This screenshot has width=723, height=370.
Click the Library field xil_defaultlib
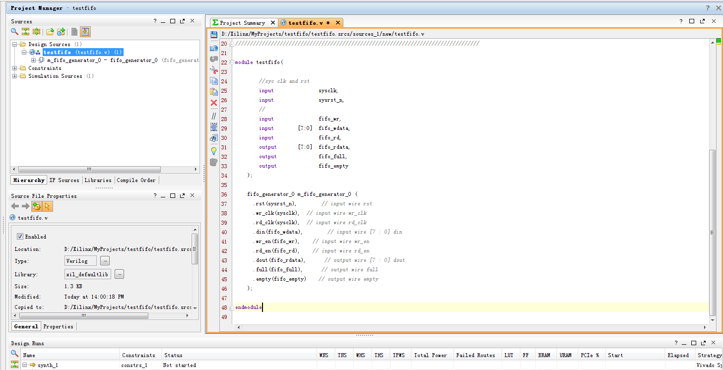click(x=87, y=274)
